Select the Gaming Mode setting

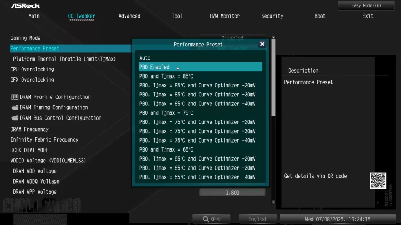click(25, 38)
